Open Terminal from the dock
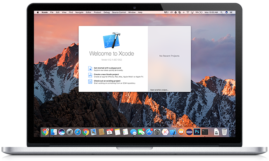 click(x=205, y=132)
